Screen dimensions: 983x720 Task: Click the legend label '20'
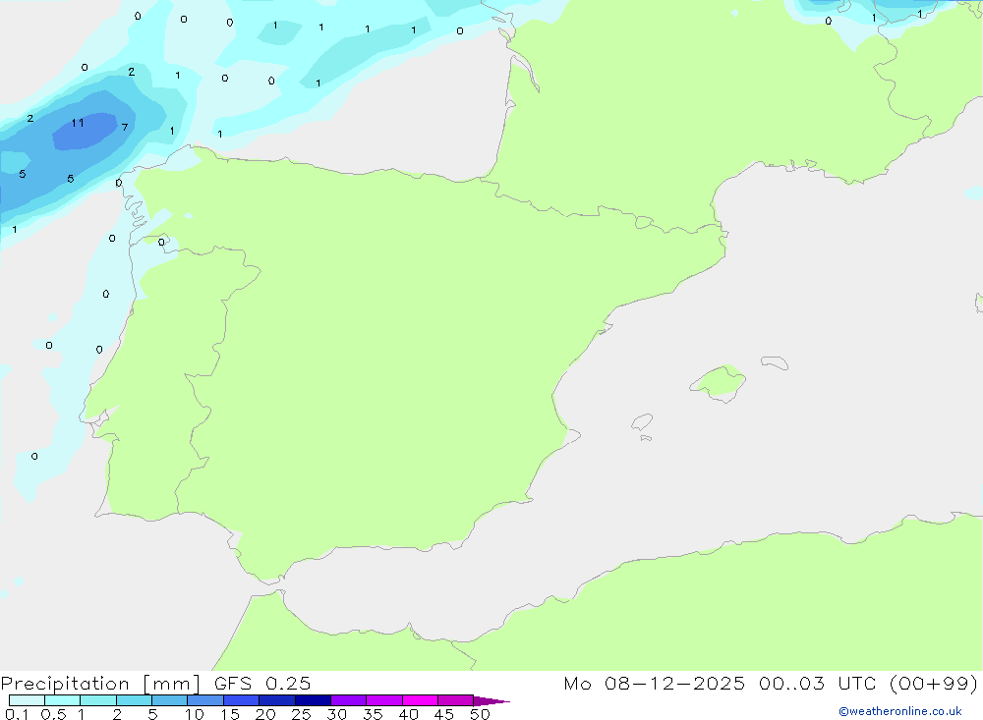coord(265,714)
